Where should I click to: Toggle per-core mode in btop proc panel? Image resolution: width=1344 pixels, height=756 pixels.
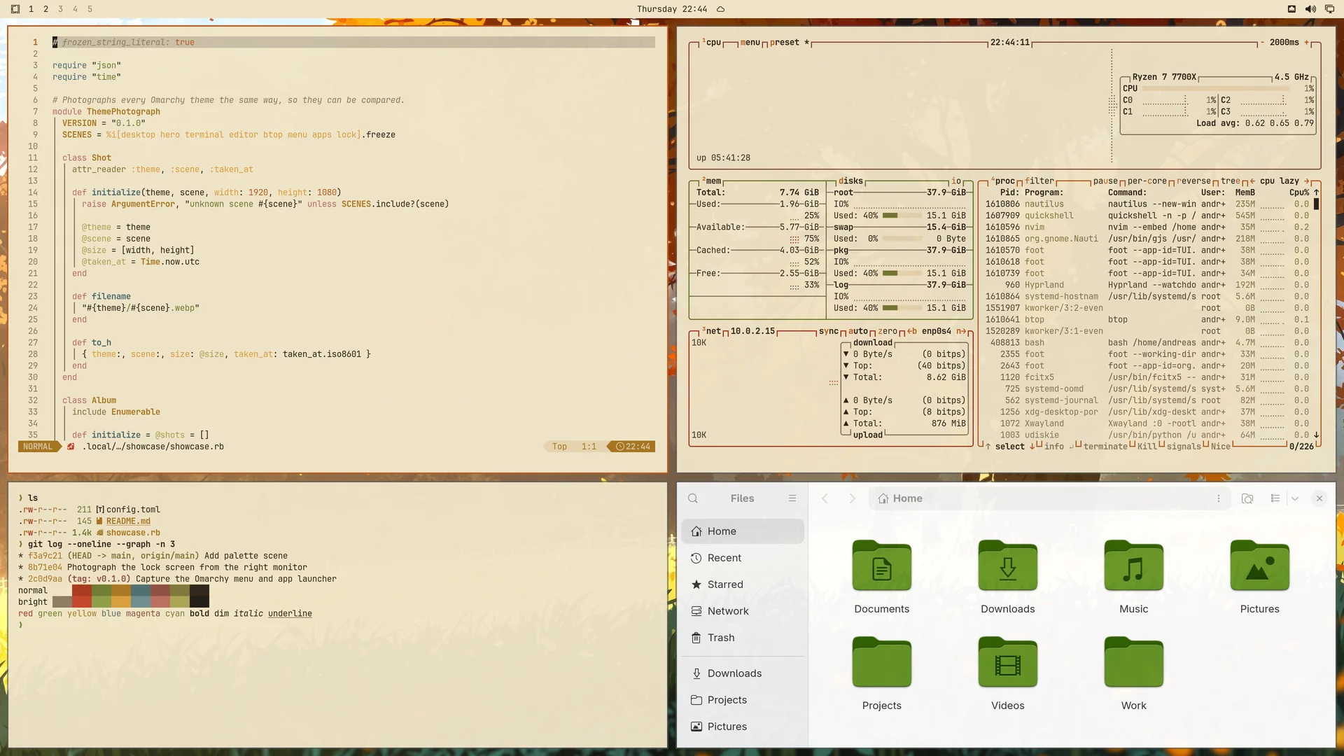pos(1147,181)
